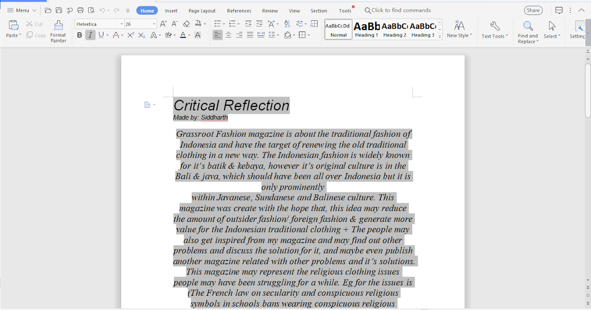This screenshot has height=310, width=591.
Task: Sort paragraphs with the A-Z icon
Action: tap(287, 23)
